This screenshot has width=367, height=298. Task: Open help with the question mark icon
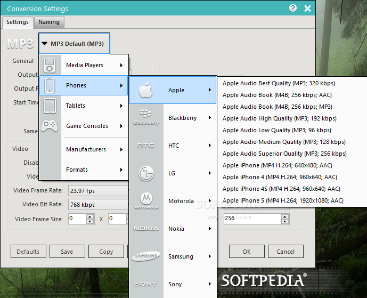(x=293, y=8)
